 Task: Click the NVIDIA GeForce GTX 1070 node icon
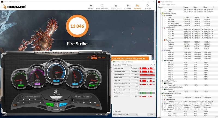pyautogui.click(x=162, y=93)
